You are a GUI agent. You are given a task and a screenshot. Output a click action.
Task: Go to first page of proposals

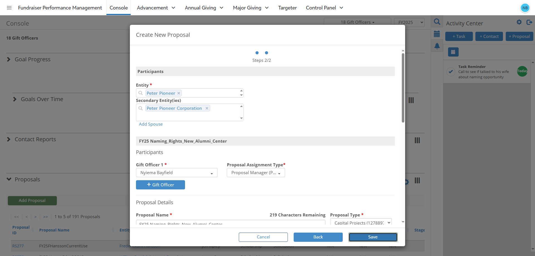coord(17,217)
